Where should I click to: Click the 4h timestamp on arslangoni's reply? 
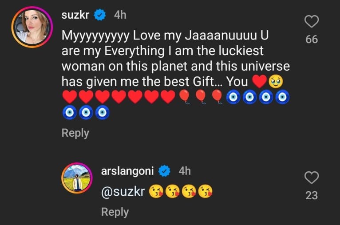(x=185, y=171)
